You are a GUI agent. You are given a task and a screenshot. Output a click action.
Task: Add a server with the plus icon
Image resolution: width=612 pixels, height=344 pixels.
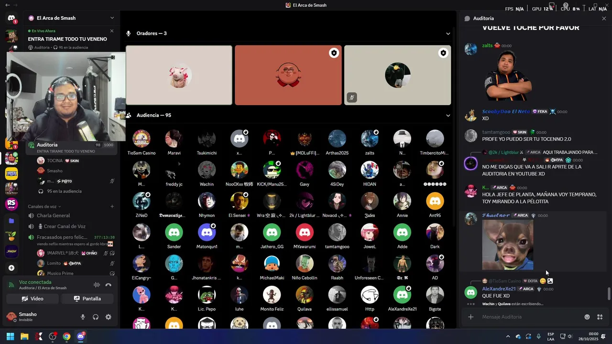pos(11,268)
